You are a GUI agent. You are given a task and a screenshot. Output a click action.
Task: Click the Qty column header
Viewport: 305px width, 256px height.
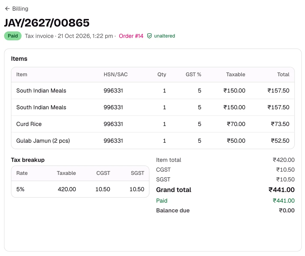pos(162,75)
